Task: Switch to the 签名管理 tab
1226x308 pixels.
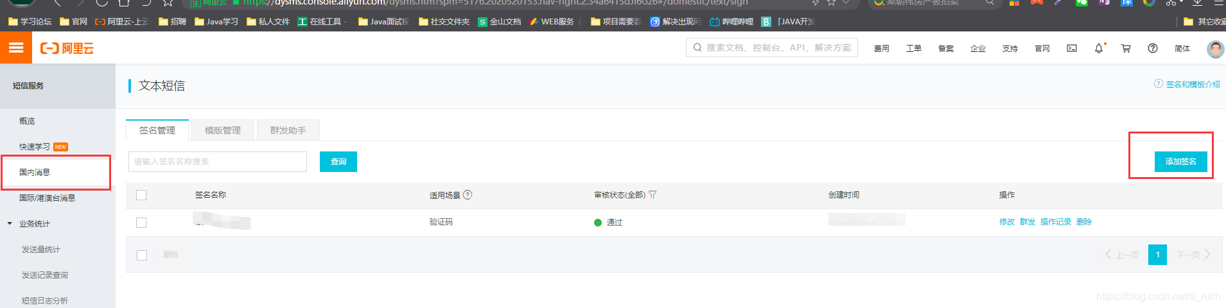Action: pyautogui.click(x=157, y=130)
